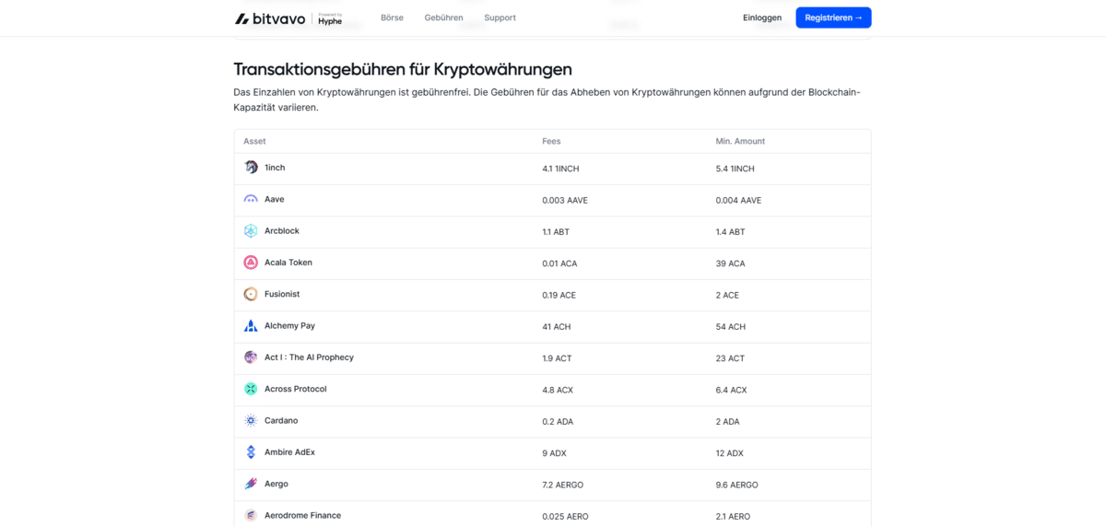Screen dimensions: 1106x527
Task: Click the Transaktionsgebühren für Kryptowährungen heading
Action: point(403,69)
